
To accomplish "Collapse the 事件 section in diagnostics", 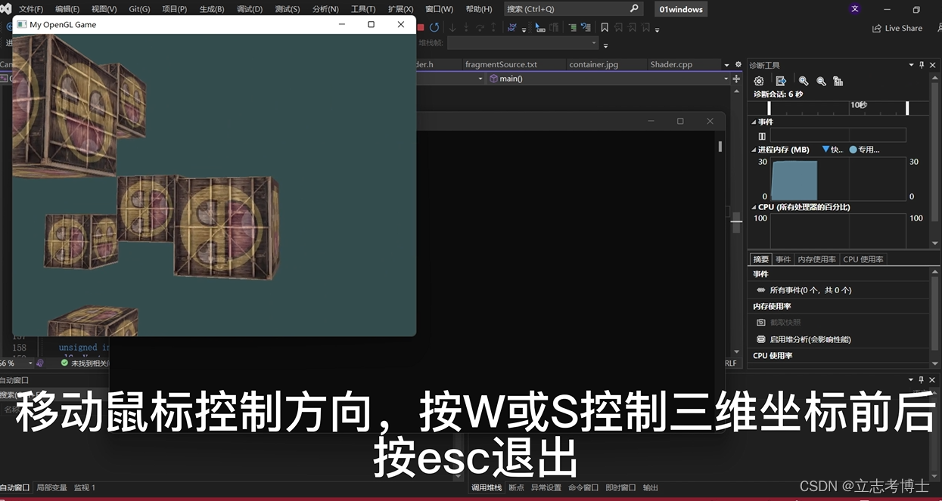I will (754, 122).
